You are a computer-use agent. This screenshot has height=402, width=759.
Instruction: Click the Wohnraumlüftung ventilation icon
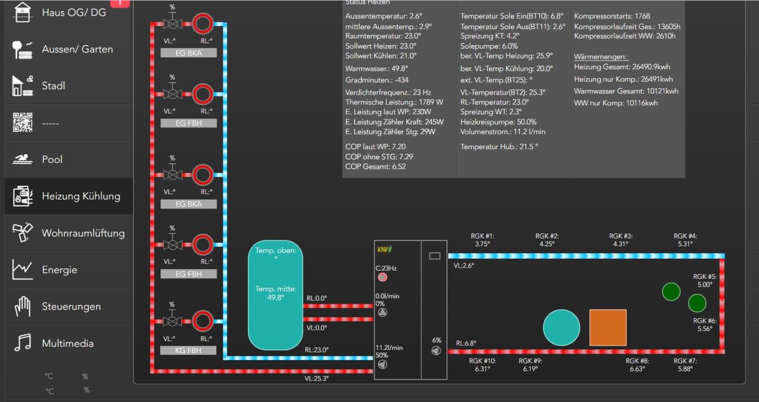pyautogui.click(x=23, y=233)
